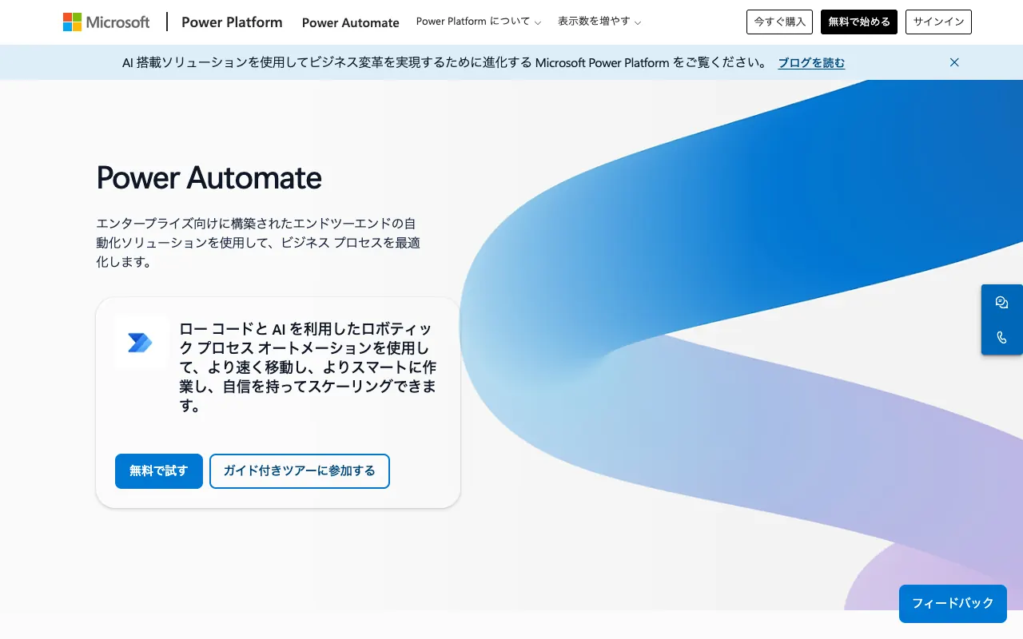Click ガイド付きツアーに参加する button
The image size is (1023, 639).
pyautogui.click(x=300, y=471)
